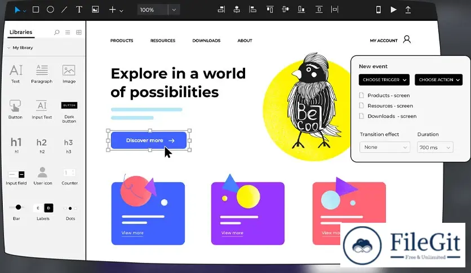The width and height of the screenshot is (471, 273).
Task: Pick the h1 heading widget
Action: [x=16, y=145]
